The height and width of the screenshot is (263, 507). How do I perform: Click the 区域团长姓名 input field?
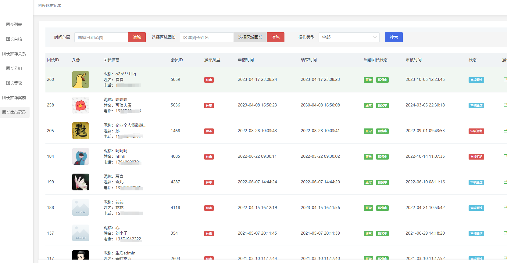(x=207, y=37)
